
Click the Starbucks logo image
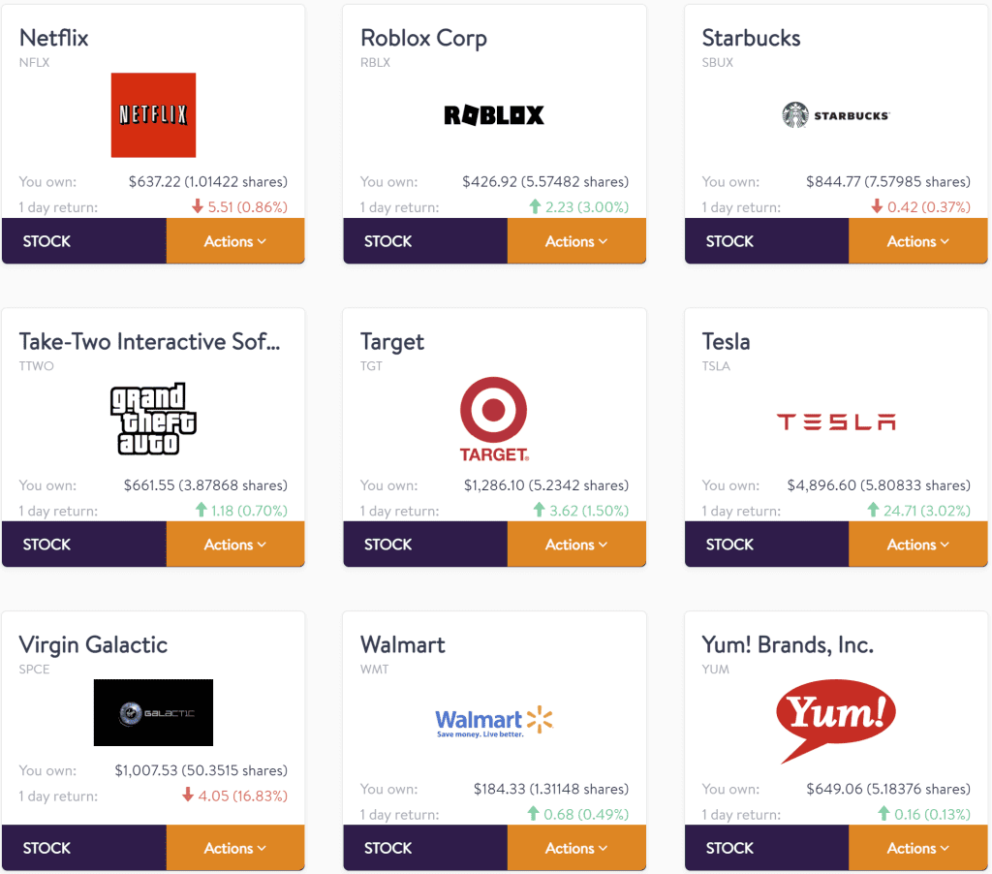point(835,115)
